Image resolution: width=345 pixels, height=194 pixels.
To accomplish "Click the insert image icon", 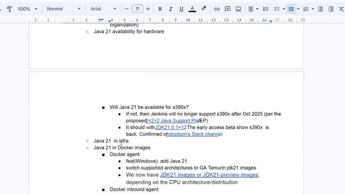I will coord(238,9).
